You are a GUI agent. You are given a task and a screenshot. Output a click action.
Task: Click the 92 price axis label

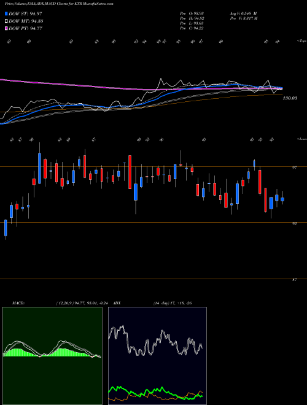294,224
